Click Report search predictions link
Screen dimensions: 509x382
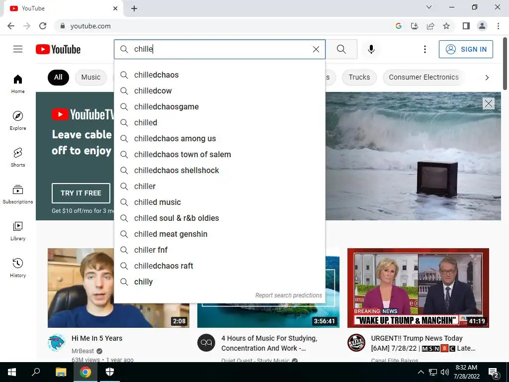pos(288,295)
